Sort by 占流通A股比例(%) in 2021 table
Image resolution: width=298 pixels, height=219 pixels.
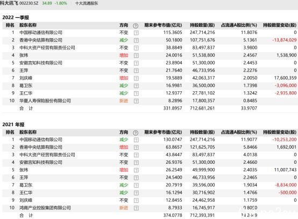[239, 132]
